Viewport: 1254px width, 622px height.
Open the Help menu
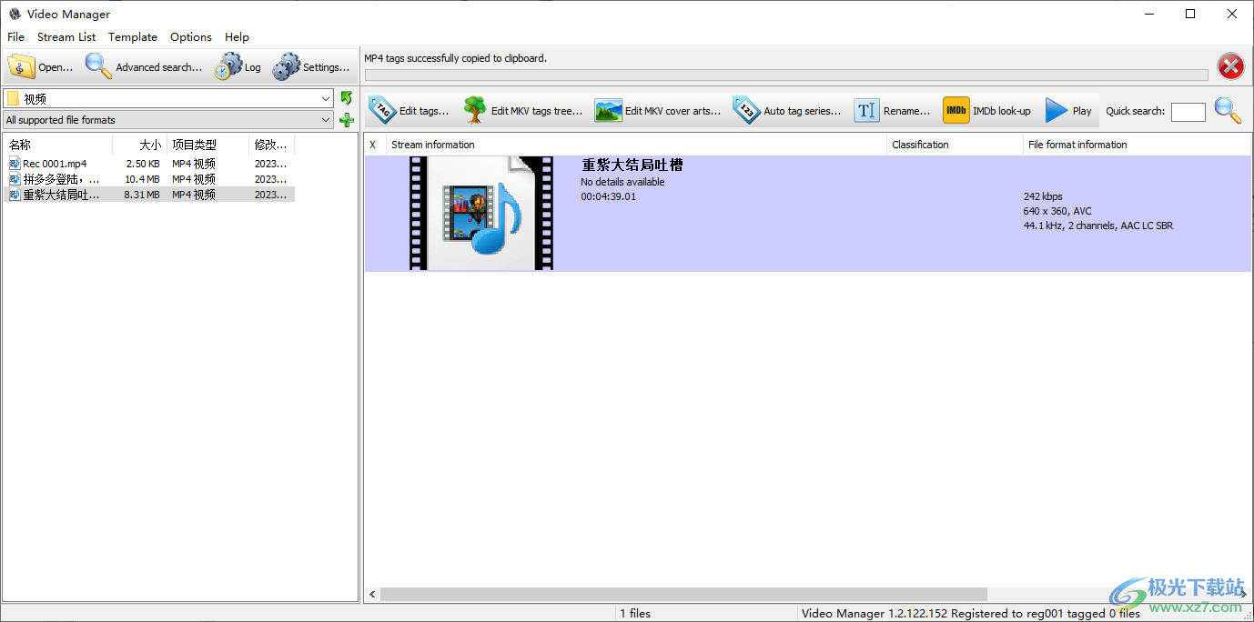(237, 37)
